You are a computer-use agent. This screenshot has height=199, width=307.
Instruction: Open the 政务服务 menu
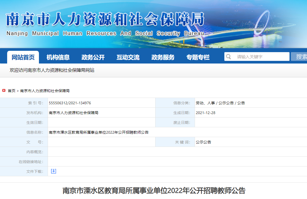point(163,57)
